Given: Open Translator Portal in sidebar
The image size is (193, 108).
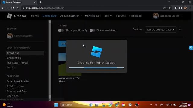Looking at the screenshot, I should [17, 63].
